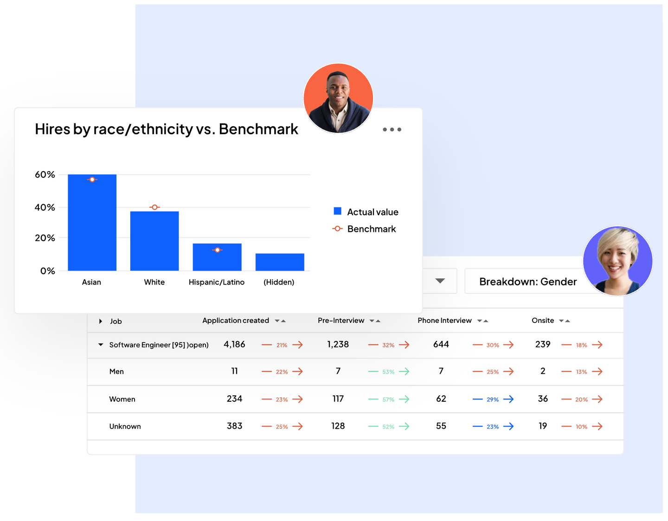Click the 644 phone interview value
668x521 pixels.
click(x=441, y=344)
